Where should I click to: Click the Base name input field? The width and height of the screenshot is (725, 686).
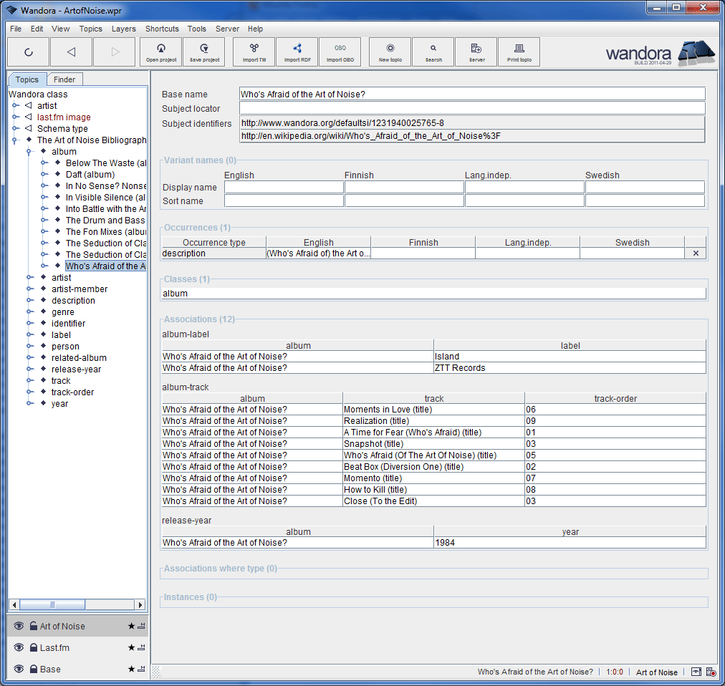click(x=472, y=95)
